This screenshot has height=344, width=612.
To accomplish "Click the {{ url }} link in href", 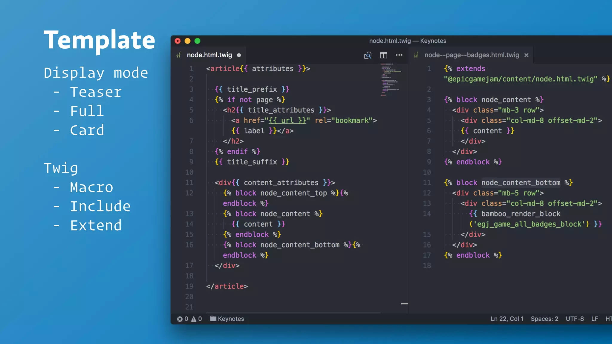I will [x=287, y=120].
